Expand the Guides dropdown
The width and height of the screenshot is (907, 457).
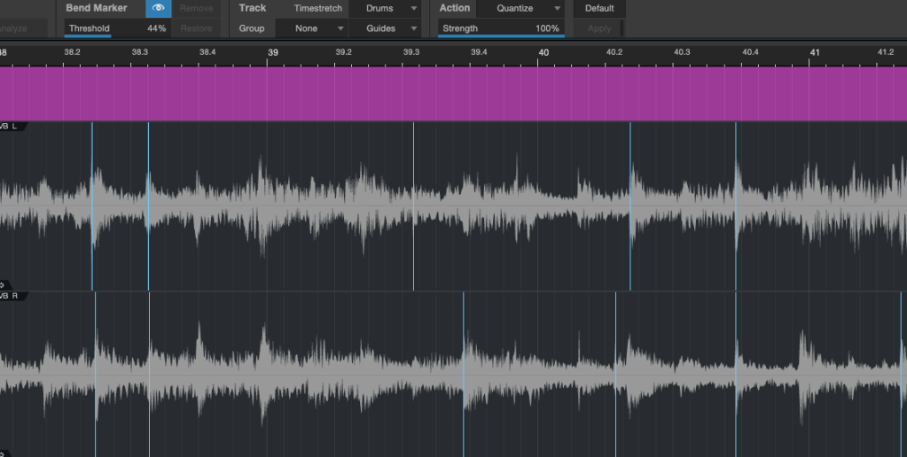click(385, 28)
